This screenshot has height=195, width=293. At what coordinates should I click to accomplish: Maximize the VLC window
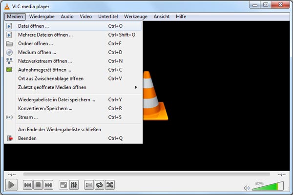pyautogui.click(x=266, y=5)
